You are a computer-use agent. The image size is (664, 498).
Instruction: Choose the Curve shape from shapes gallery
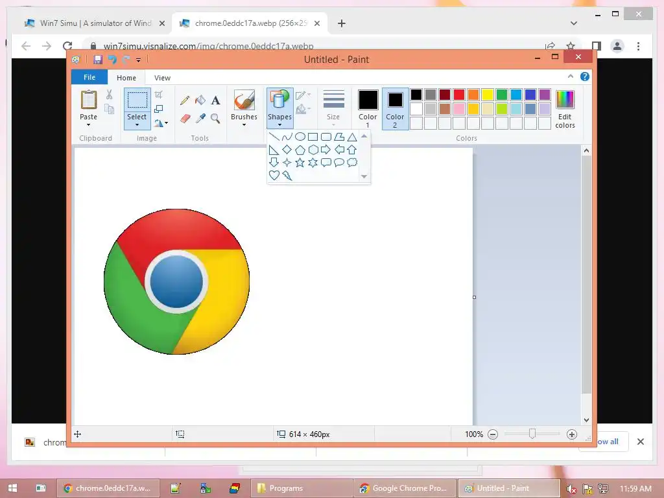[287, 137]
